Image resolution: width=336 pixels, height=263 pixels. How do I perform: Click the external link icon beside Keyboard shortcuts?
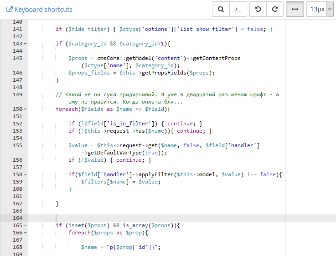(9, 10)
